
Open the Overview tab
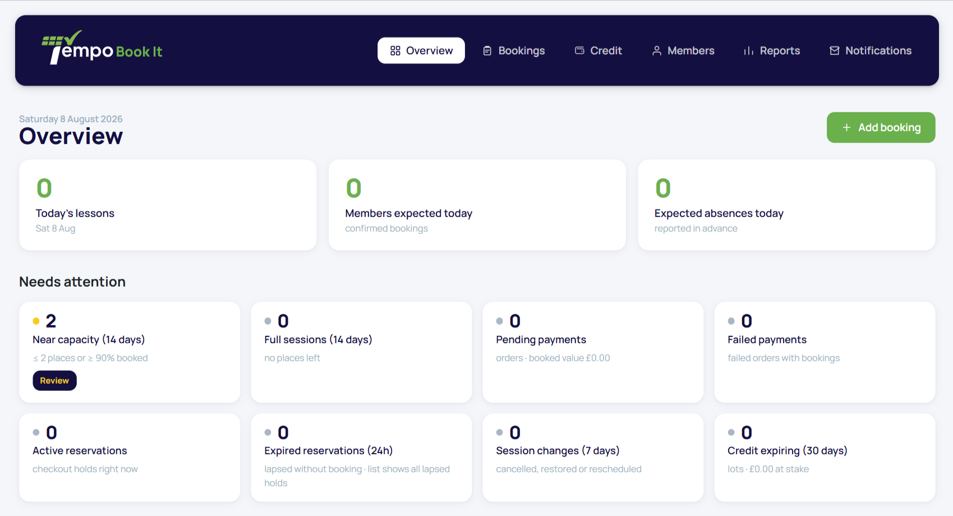click(421, 50)
